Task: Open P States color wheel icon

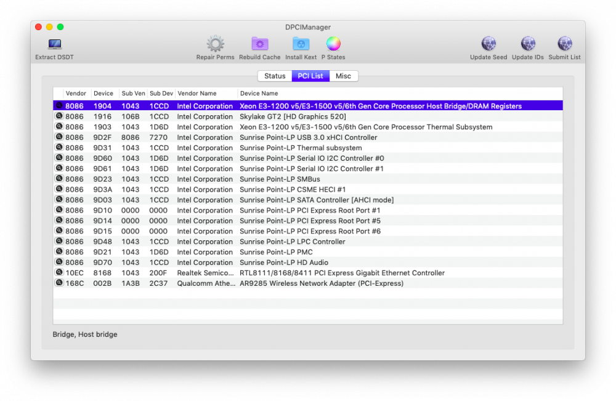Action: pos(333,44)
